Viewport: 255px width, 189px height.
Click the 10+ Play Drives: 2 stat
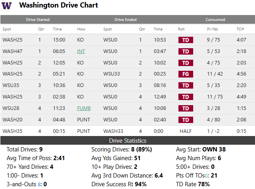(114, 167)
